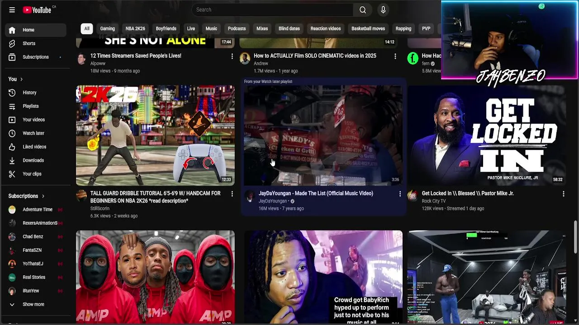
Task: Play Get Locked In thumbnail
Action: pos(487,135)
